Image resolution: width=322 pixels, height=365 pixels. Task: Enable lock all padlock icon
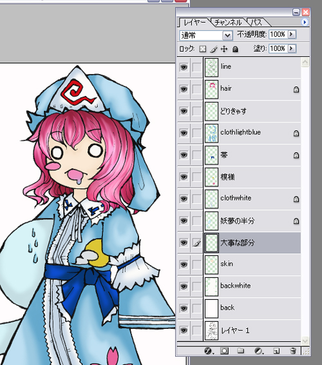235,49
